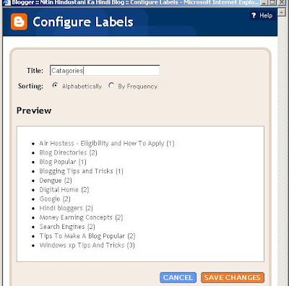Click the Internet Explorer title bar icon
Image resolution: width=289 pixels, height=286 pixels.
coord(7,3)
